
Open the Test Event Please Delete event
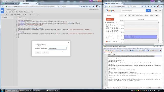click(x=140, y=37)
